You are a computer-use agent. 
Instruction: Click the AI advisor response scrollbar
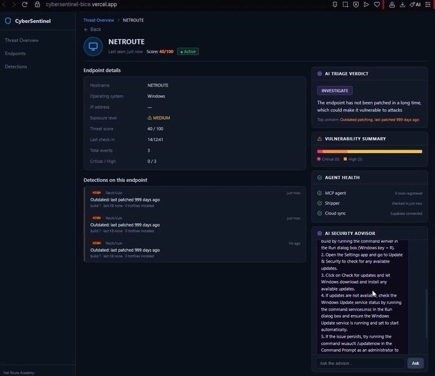426,314
